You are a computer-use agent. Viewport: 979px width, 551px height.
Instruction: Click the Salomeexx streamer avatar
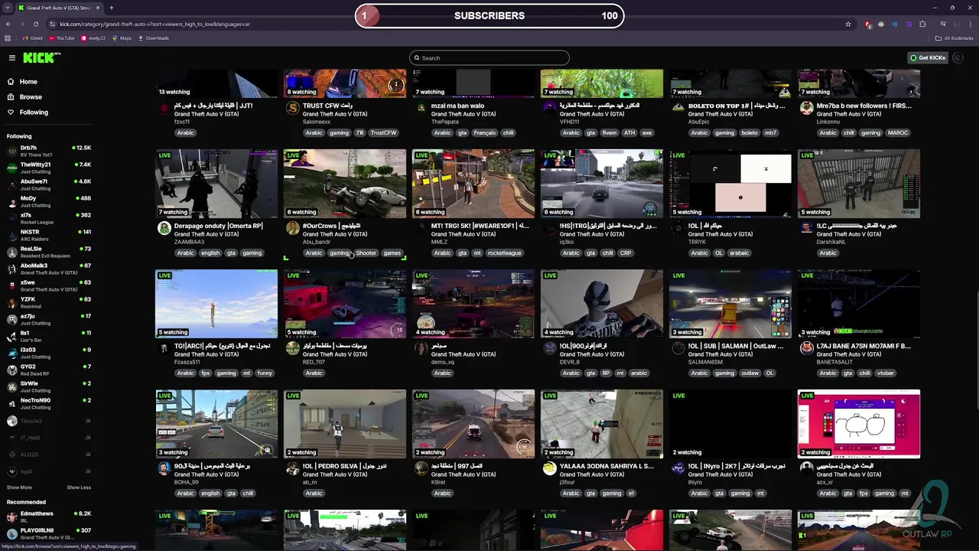click(x=292, y=109)
